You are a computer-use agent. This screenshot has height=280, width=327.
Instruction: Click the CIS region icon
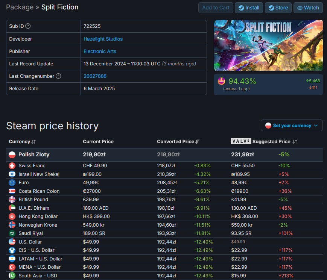(12, 250)
